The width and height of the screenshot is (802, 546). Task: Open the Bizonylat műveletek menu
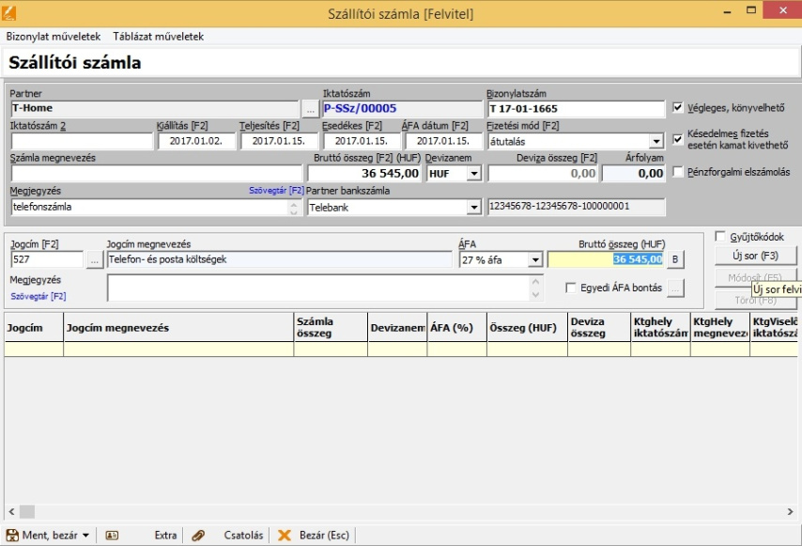pos(54,37)
